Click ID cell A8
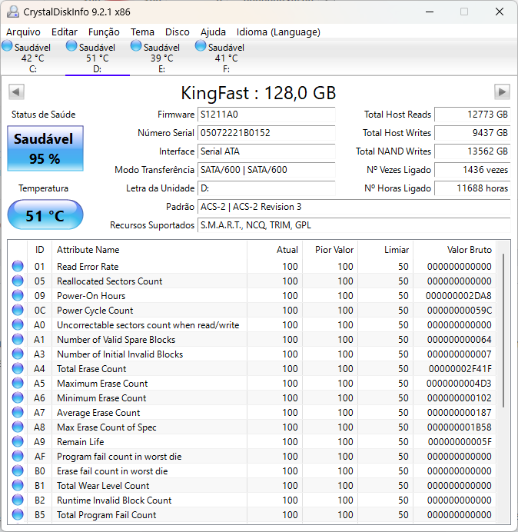The image size is (518, 532). coord(39,427)
